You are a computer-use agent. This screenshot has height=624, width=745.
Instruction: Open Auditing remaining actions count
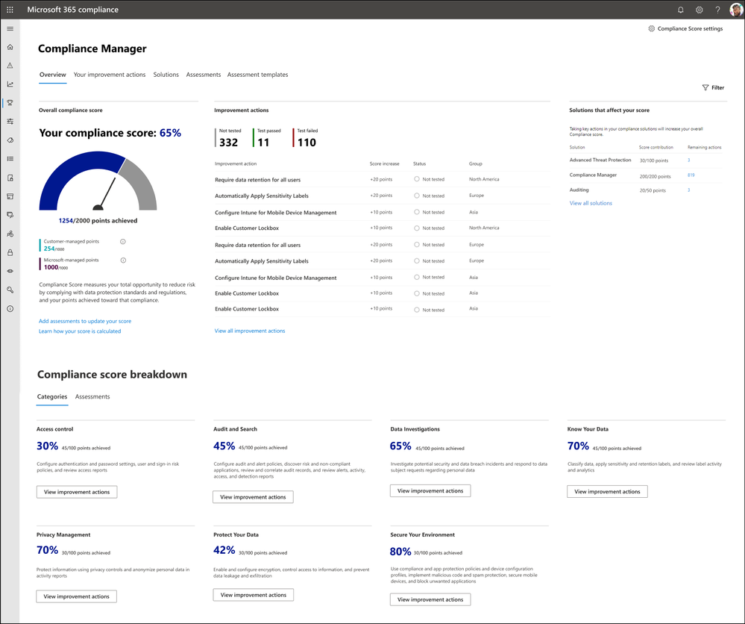point(689,190)
